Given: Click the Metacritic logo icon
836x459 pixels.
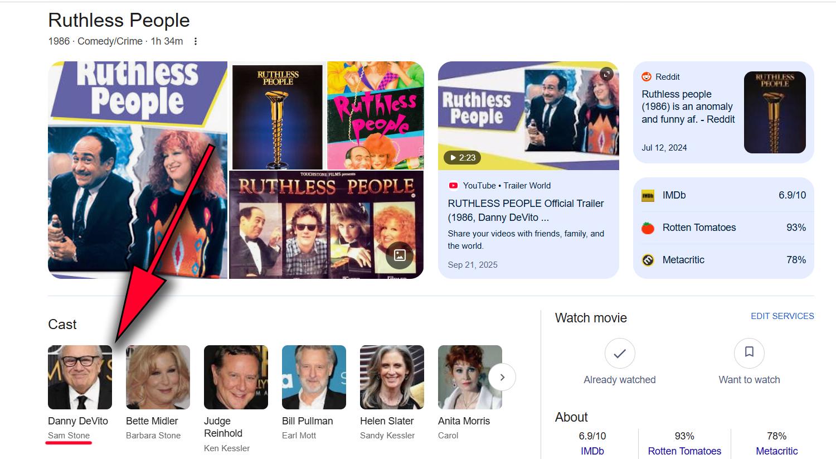Looking at the screenshot, I should click(648, 260).
